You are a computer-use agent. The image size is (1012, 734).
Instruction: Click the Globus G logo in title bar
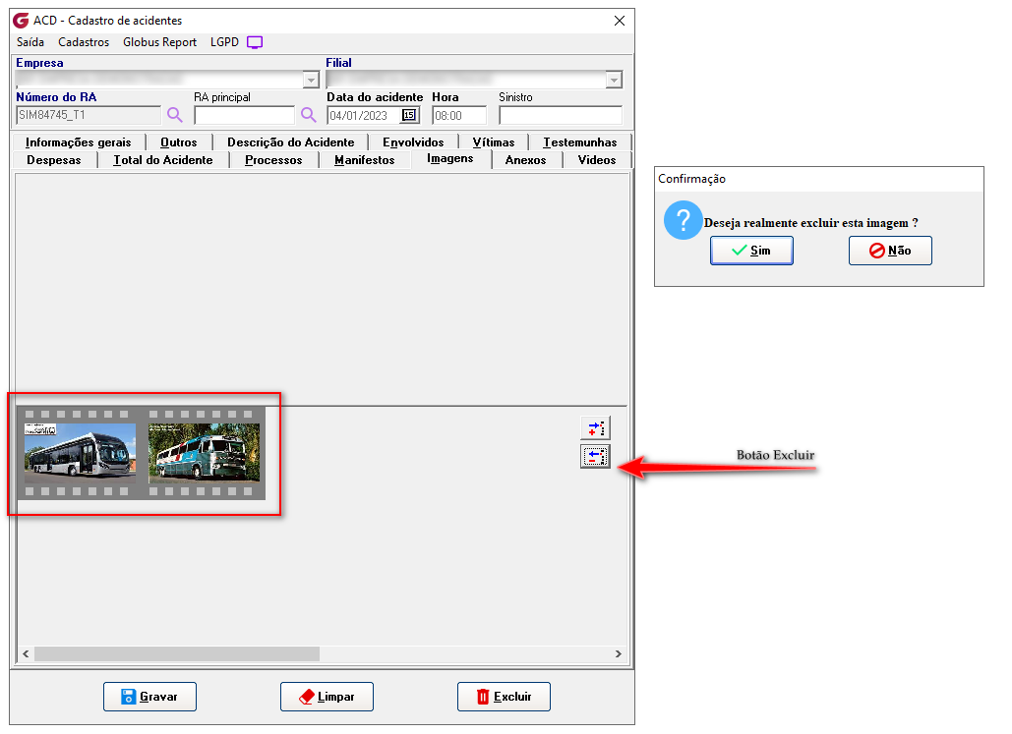pyautogui.click(x=22, y=21)
